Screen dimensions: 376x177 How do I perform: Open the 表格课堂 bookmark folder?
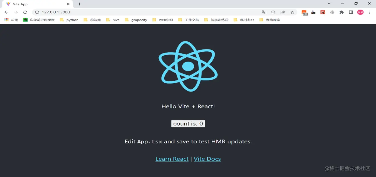[x=270, y=20]
